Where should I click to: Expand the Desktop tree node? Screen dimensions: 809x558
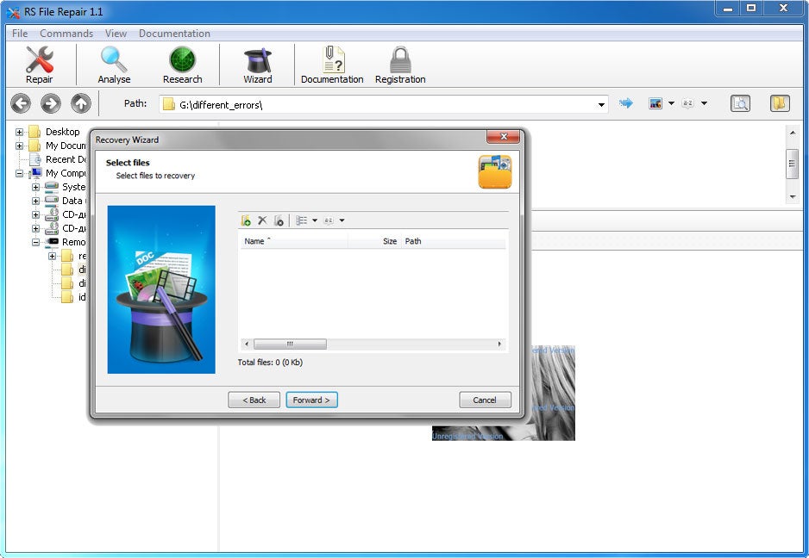pos(19,132)
